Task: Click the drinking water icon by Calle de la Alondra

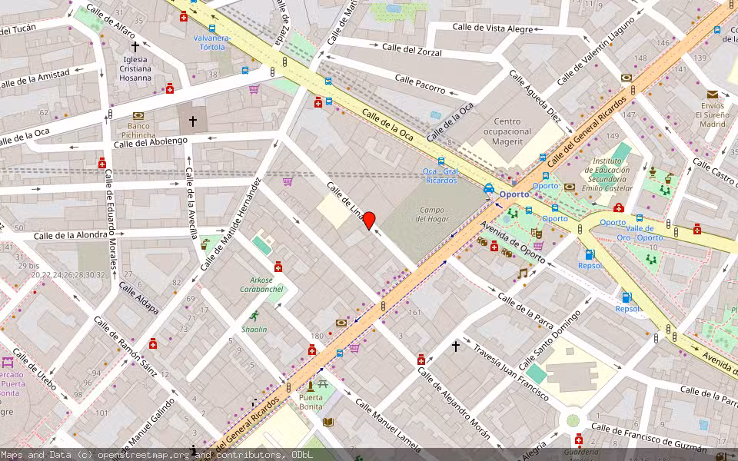Action: (x=204, y=244)
